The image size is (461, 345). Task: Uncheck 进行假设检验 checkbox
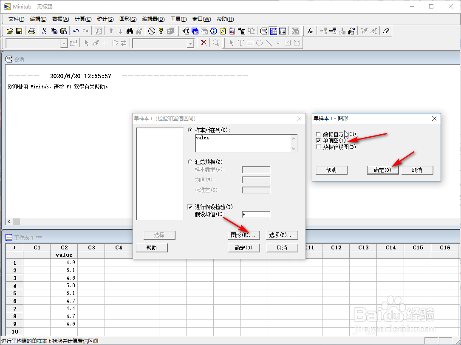click(190, 207)
